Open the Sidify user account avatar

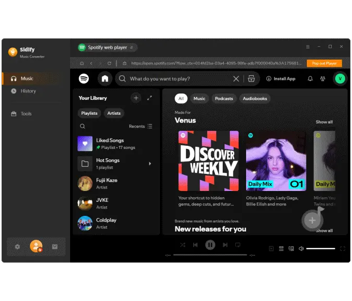(36, 246)
